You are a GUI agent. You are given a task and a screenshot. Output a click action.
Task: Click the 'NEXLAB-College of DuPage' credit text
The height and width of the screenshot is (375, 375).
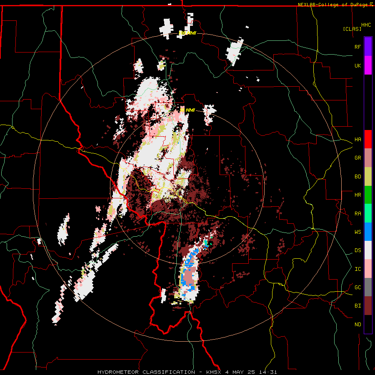point(332,5)
